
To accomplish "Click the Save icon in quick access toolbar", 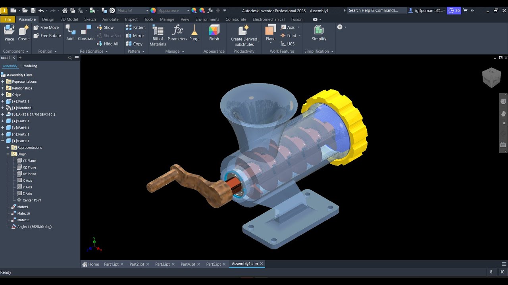I will pos(33,11).
